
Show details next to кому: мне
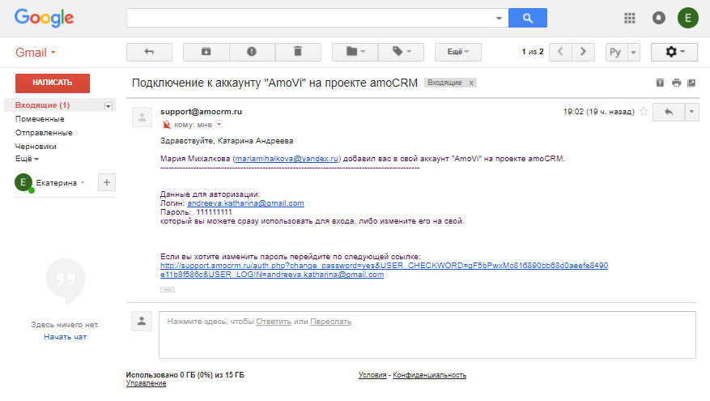pyautogui.click(x=219, y=125)
